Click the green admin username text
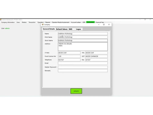 point(7,28)
